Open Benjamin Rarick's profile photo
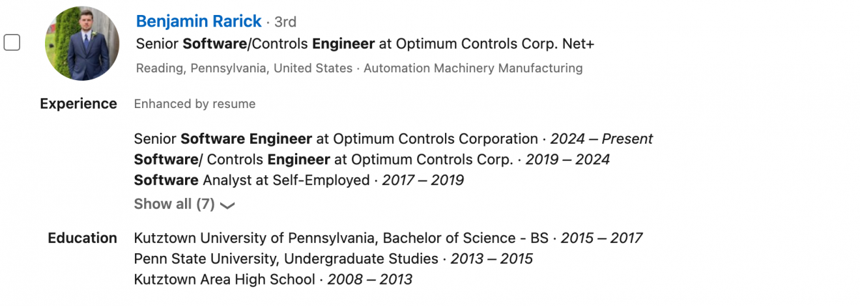860x306 pixels. tap(82, 44)
